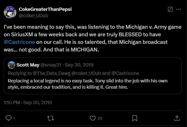The width and height of the screenshot is (187, 127).
Task: Click the 1:10 PM · Sep 30, 2019 timestamp
Action: coord(28,102)
